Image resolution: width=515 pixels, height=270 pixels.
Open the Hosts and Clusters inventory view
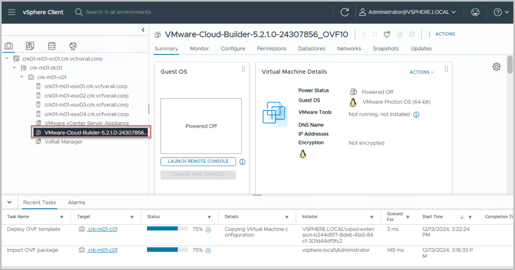click(9, 46)
